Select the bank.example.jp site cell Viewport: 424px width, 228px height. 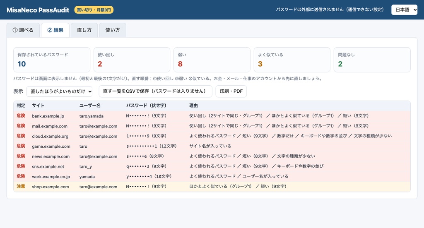48,116
